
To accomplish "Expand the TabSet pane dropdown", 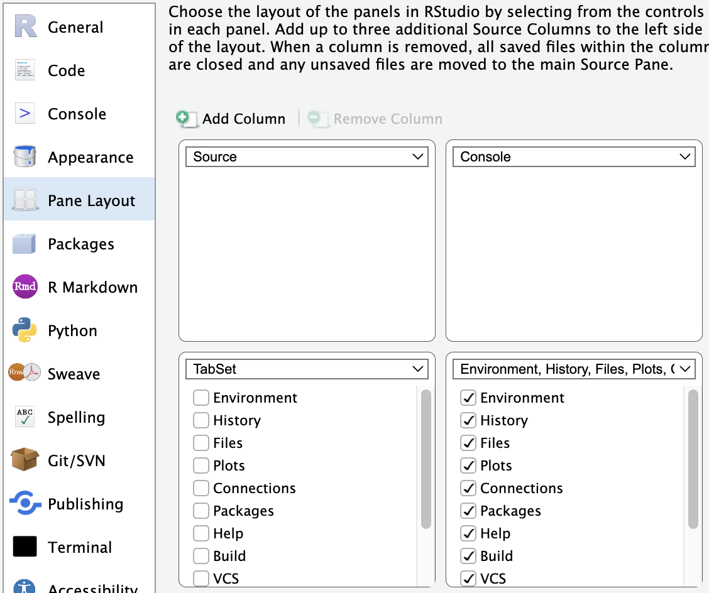I will click(307, 369).
